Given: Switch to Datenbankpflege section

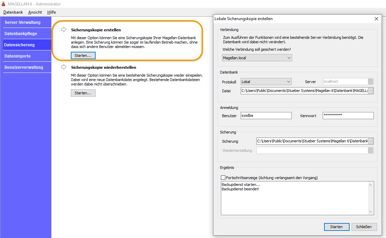Looking at the screenshot, I should [27, 33].
